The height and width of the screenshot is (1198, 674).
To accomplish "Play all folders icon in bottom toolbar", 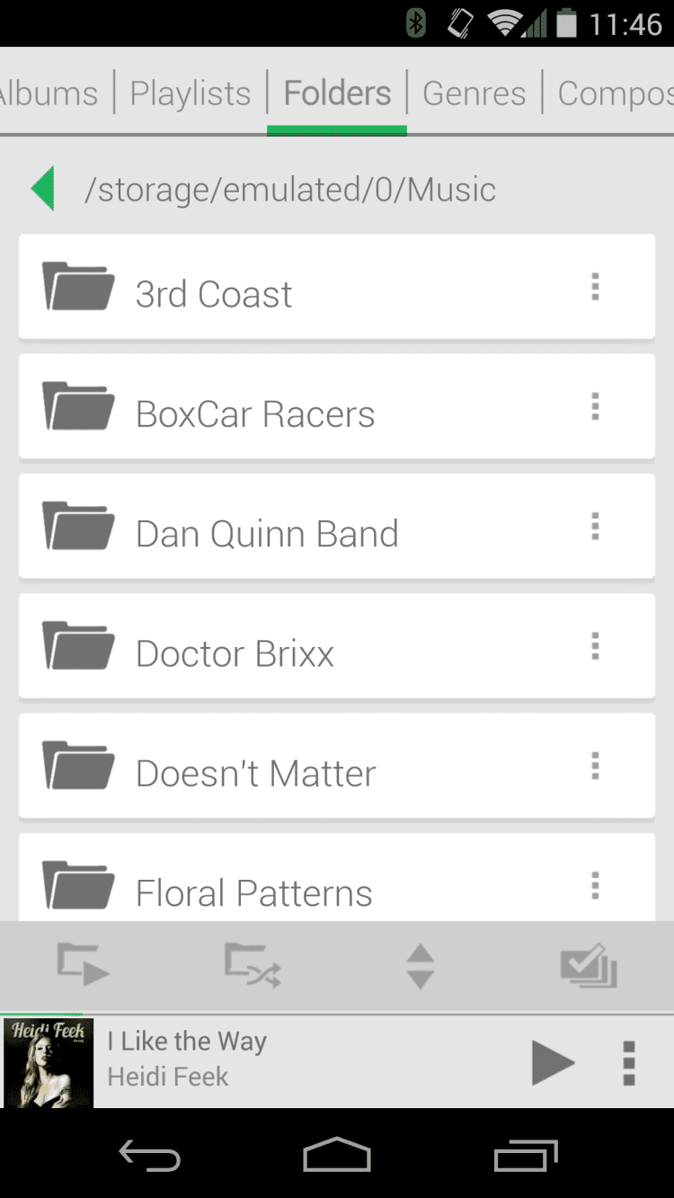I will (83, 965).
